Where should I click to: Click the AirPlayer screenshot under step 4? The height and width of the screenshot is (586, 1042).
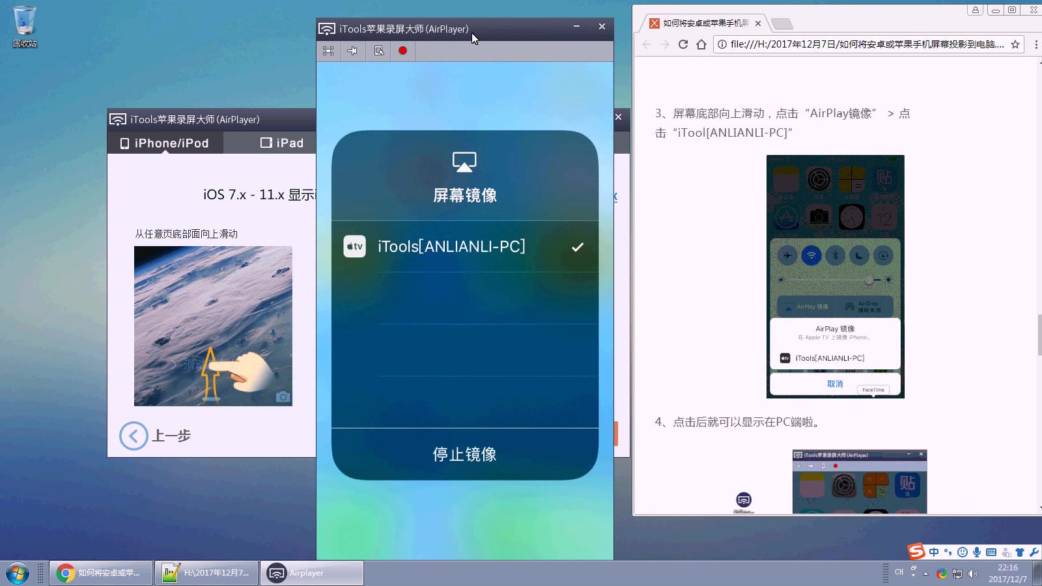(x=860, y=482)
